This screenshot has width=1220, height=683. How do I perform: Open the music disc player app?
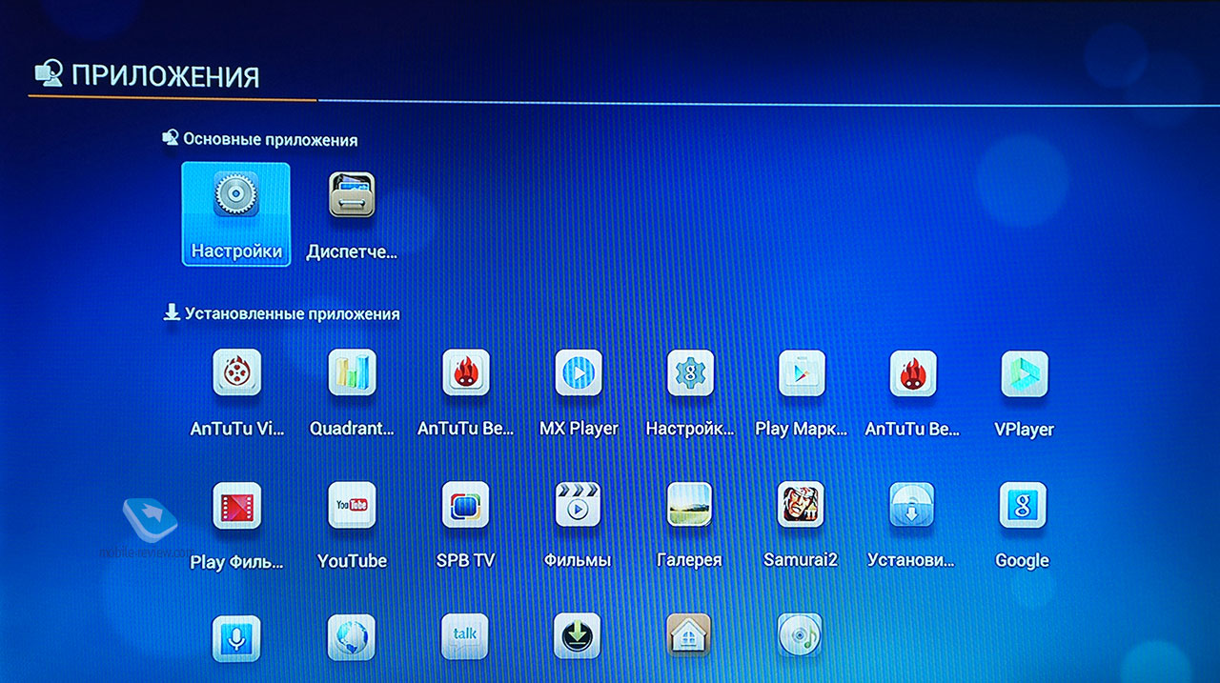click(801, 636)
